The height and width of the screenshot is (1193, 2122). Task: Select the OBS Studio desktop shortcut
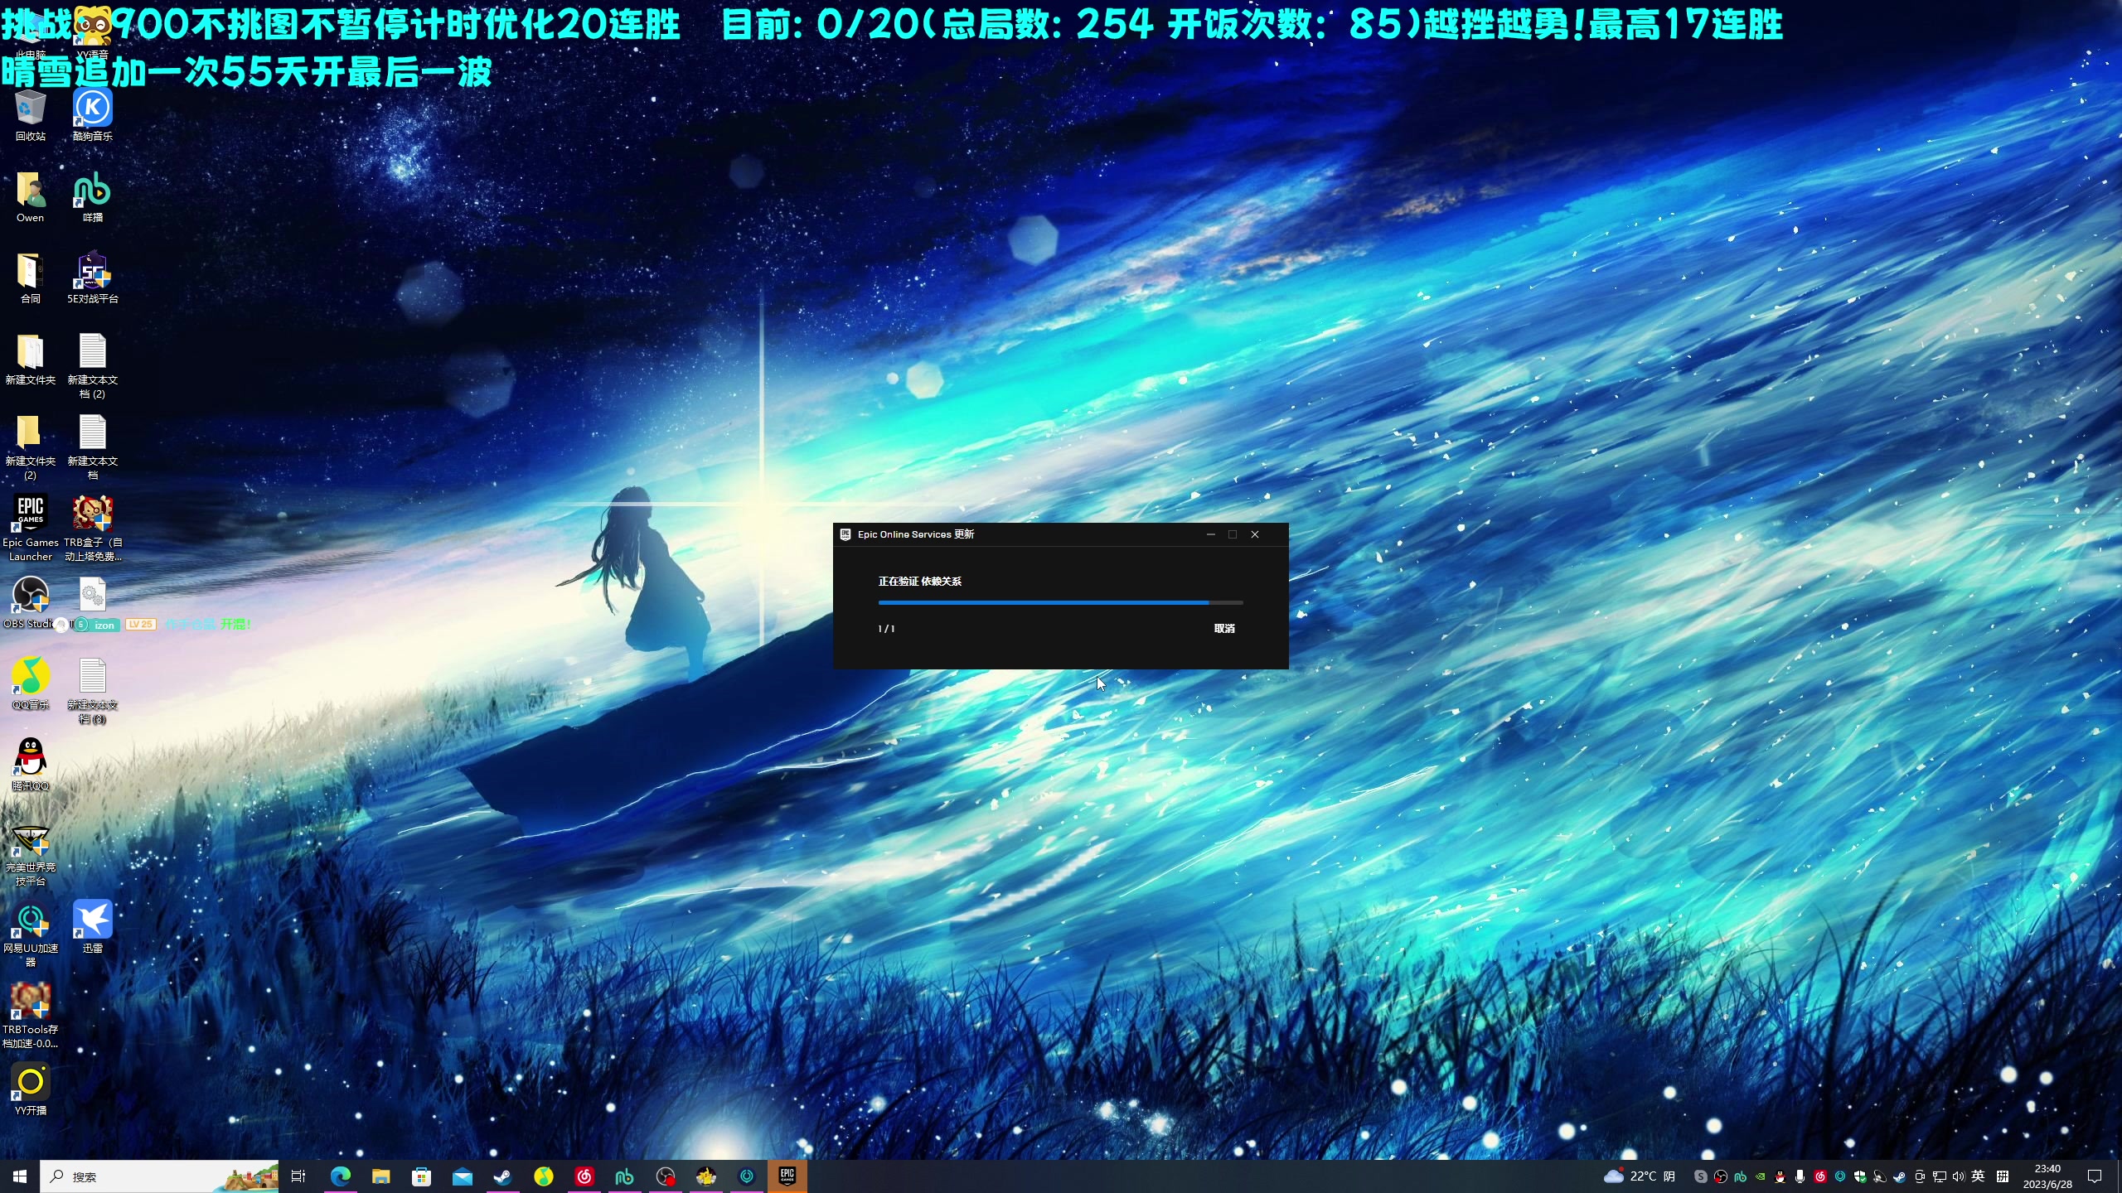click(x=30, y=603)
